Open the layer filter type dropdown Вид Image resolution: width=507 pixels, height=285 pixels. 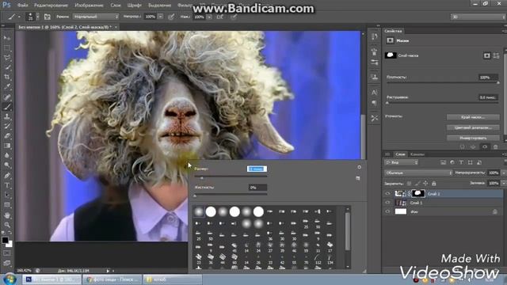coord(402,162)
